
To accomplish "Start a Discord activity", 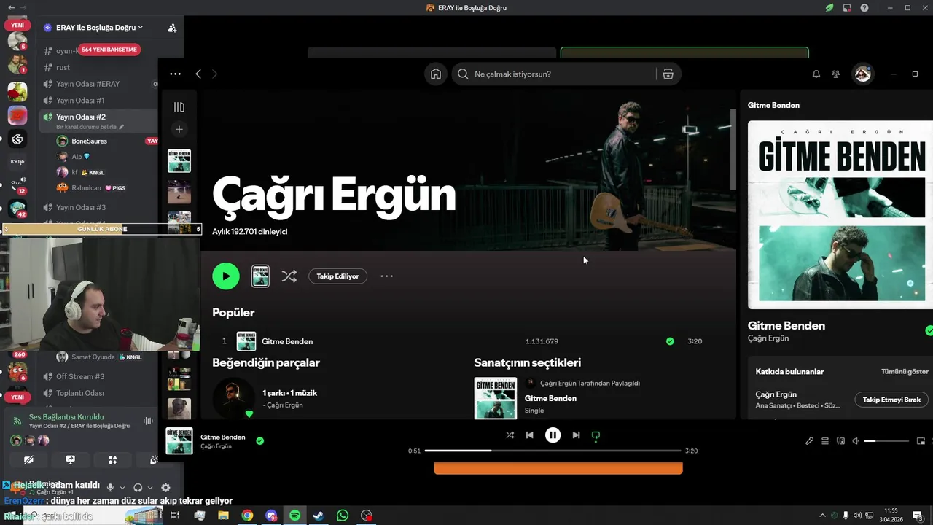I will [x=112, y=460].
